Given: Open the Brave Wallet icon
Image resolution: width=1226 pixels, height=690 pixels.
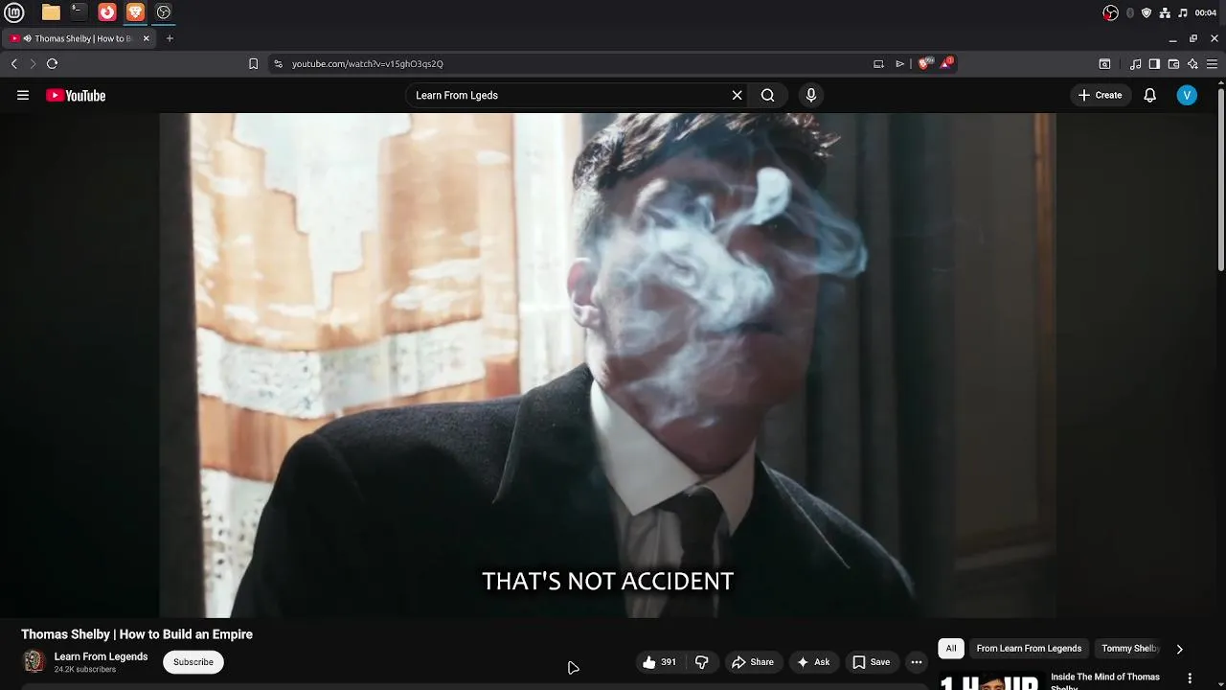Looking at the screenshot, I should point(1173,63).
